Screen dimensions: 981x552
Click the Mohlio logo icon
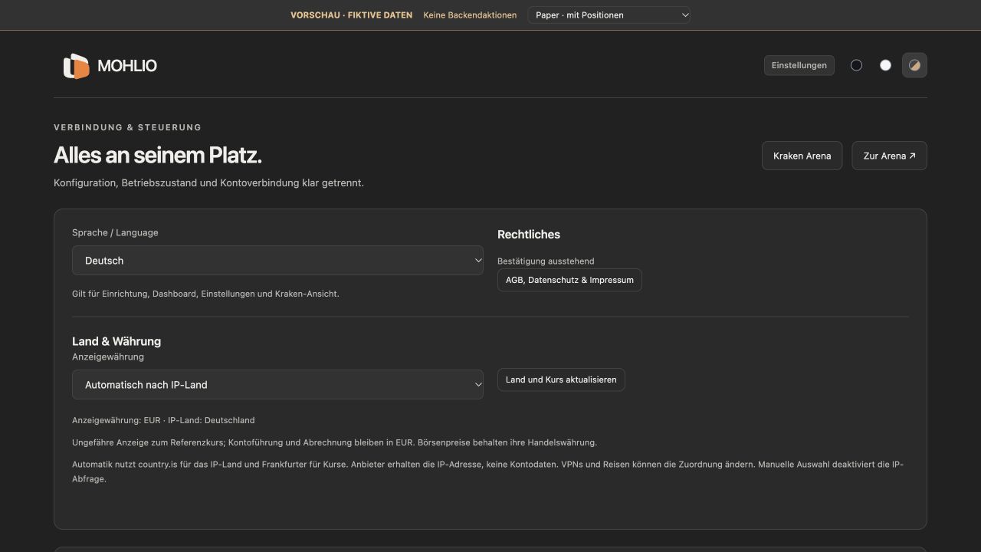click(76, 66)
